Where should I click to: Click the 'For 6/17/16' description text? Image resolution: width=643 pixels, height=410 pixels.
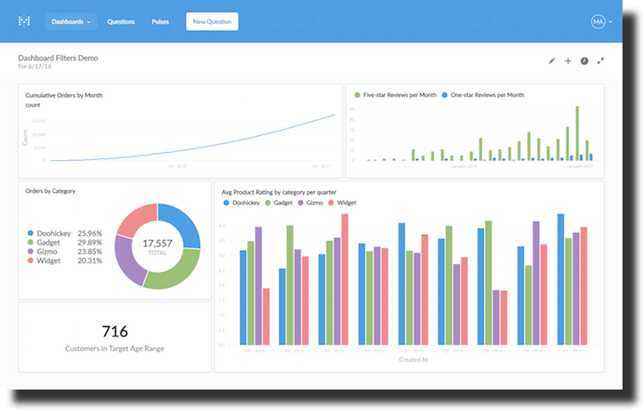(x=35, y=67)
